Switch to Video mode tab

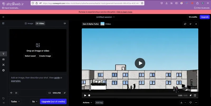click(x=40, y=23)
